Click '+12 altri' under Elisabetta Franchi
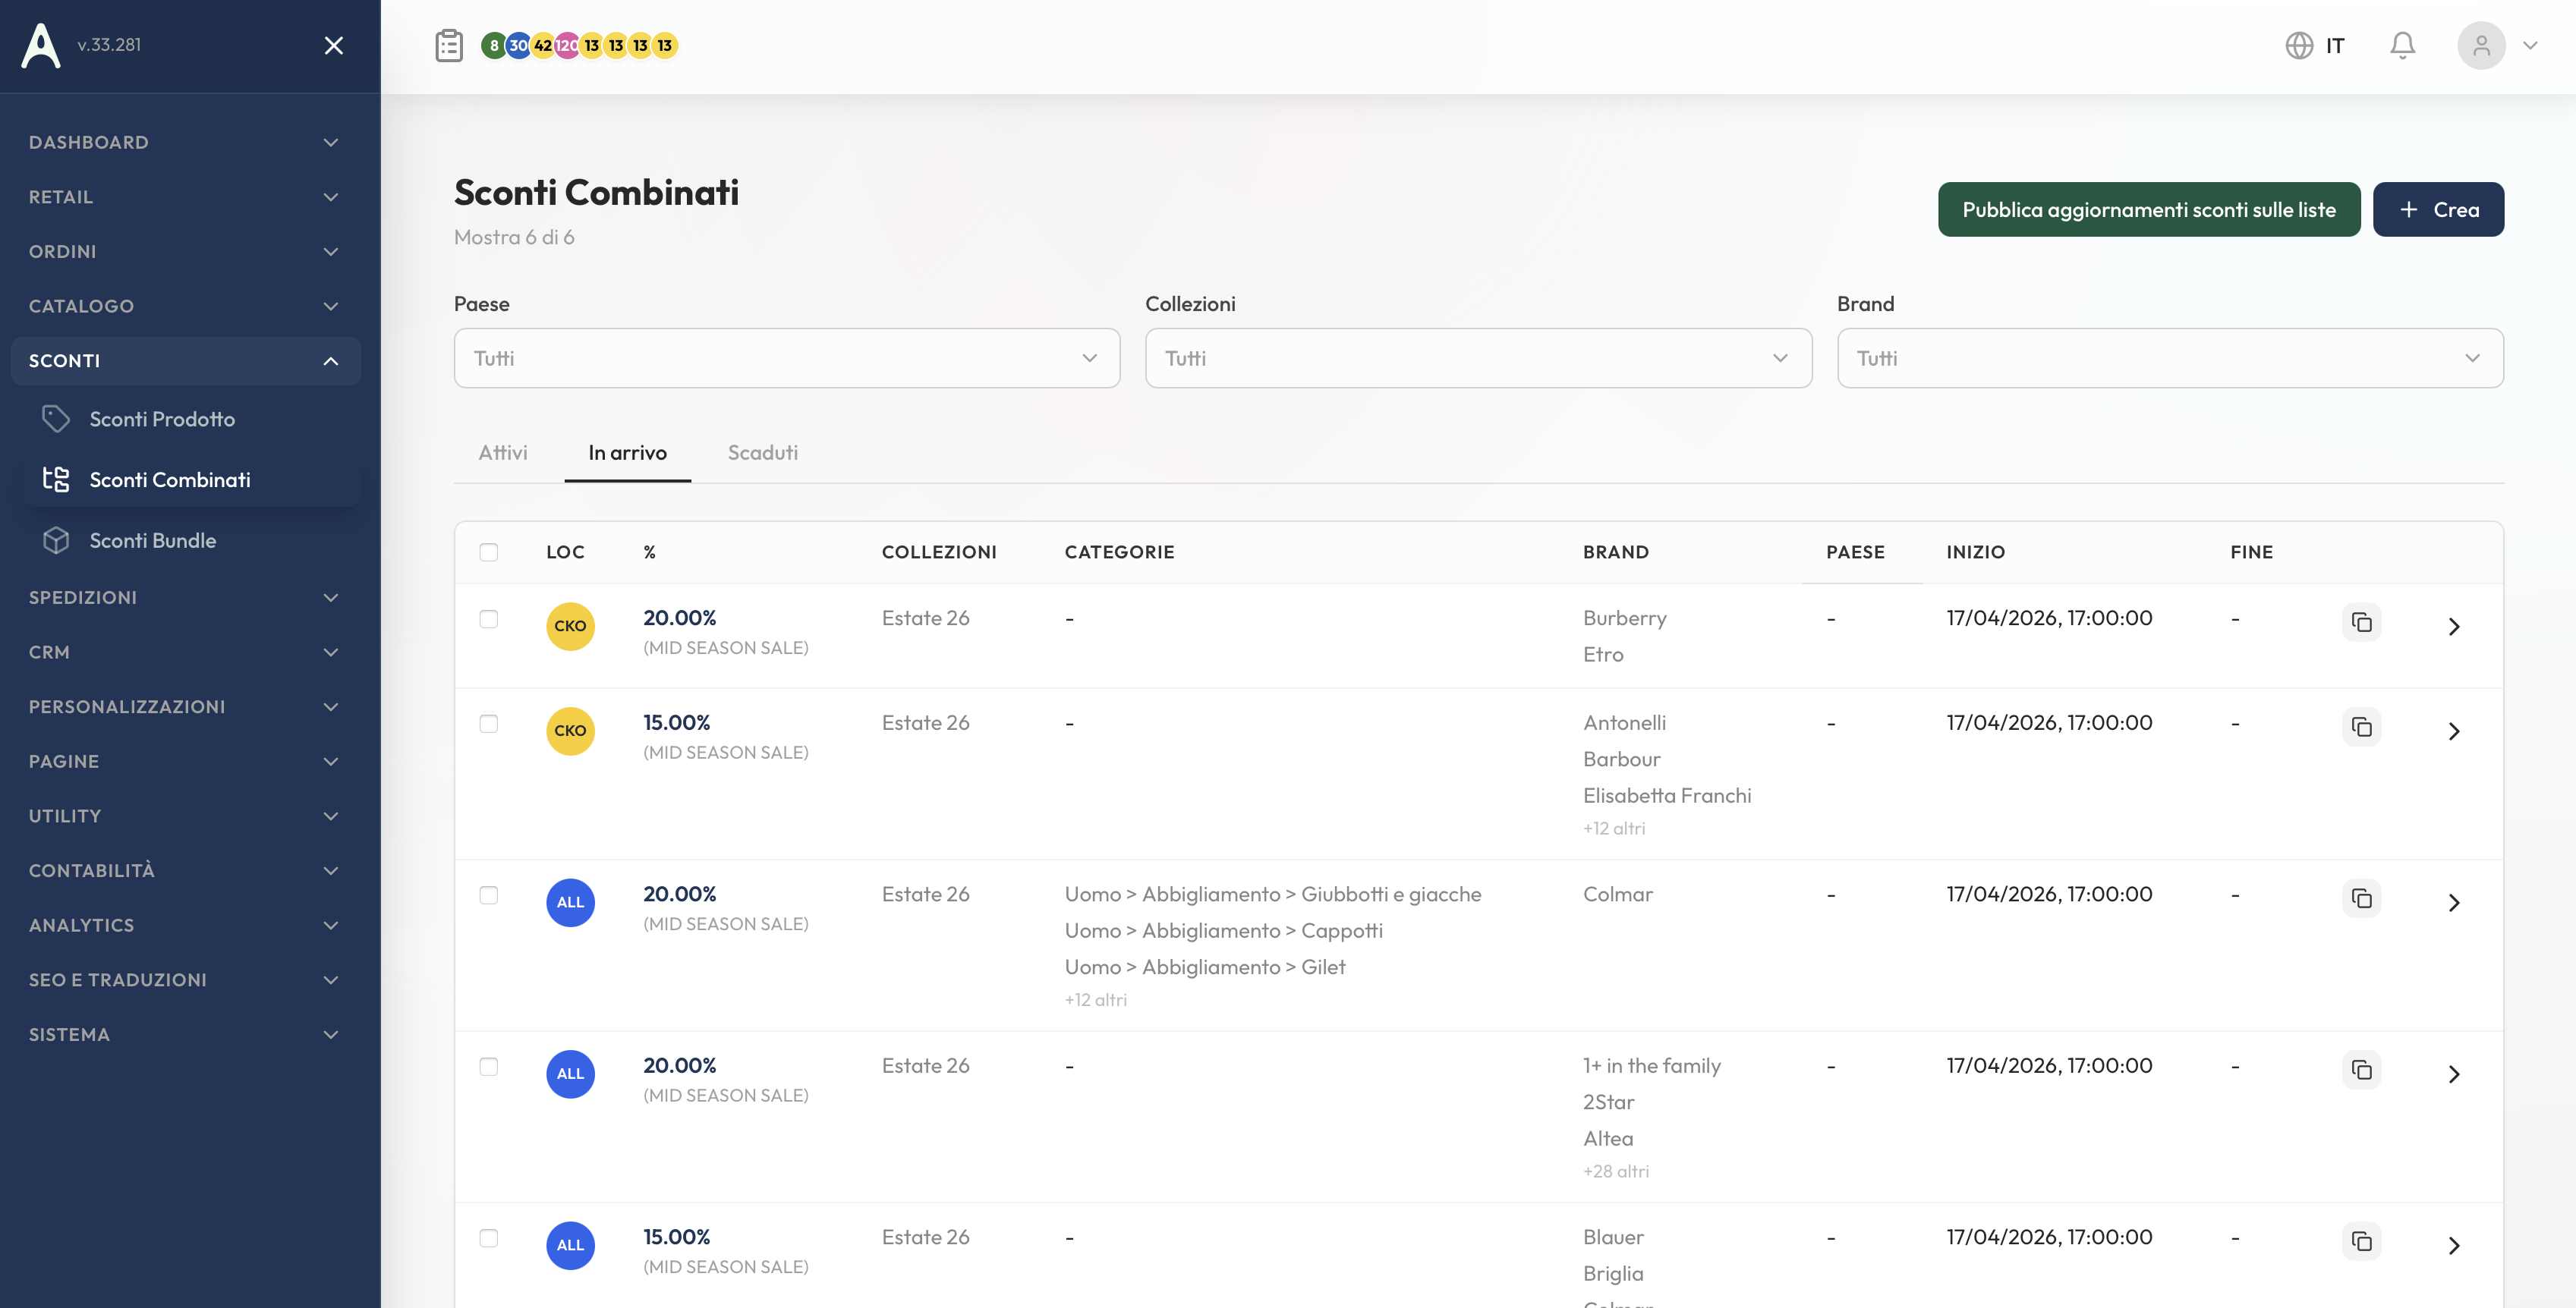 coord(1614,828)
